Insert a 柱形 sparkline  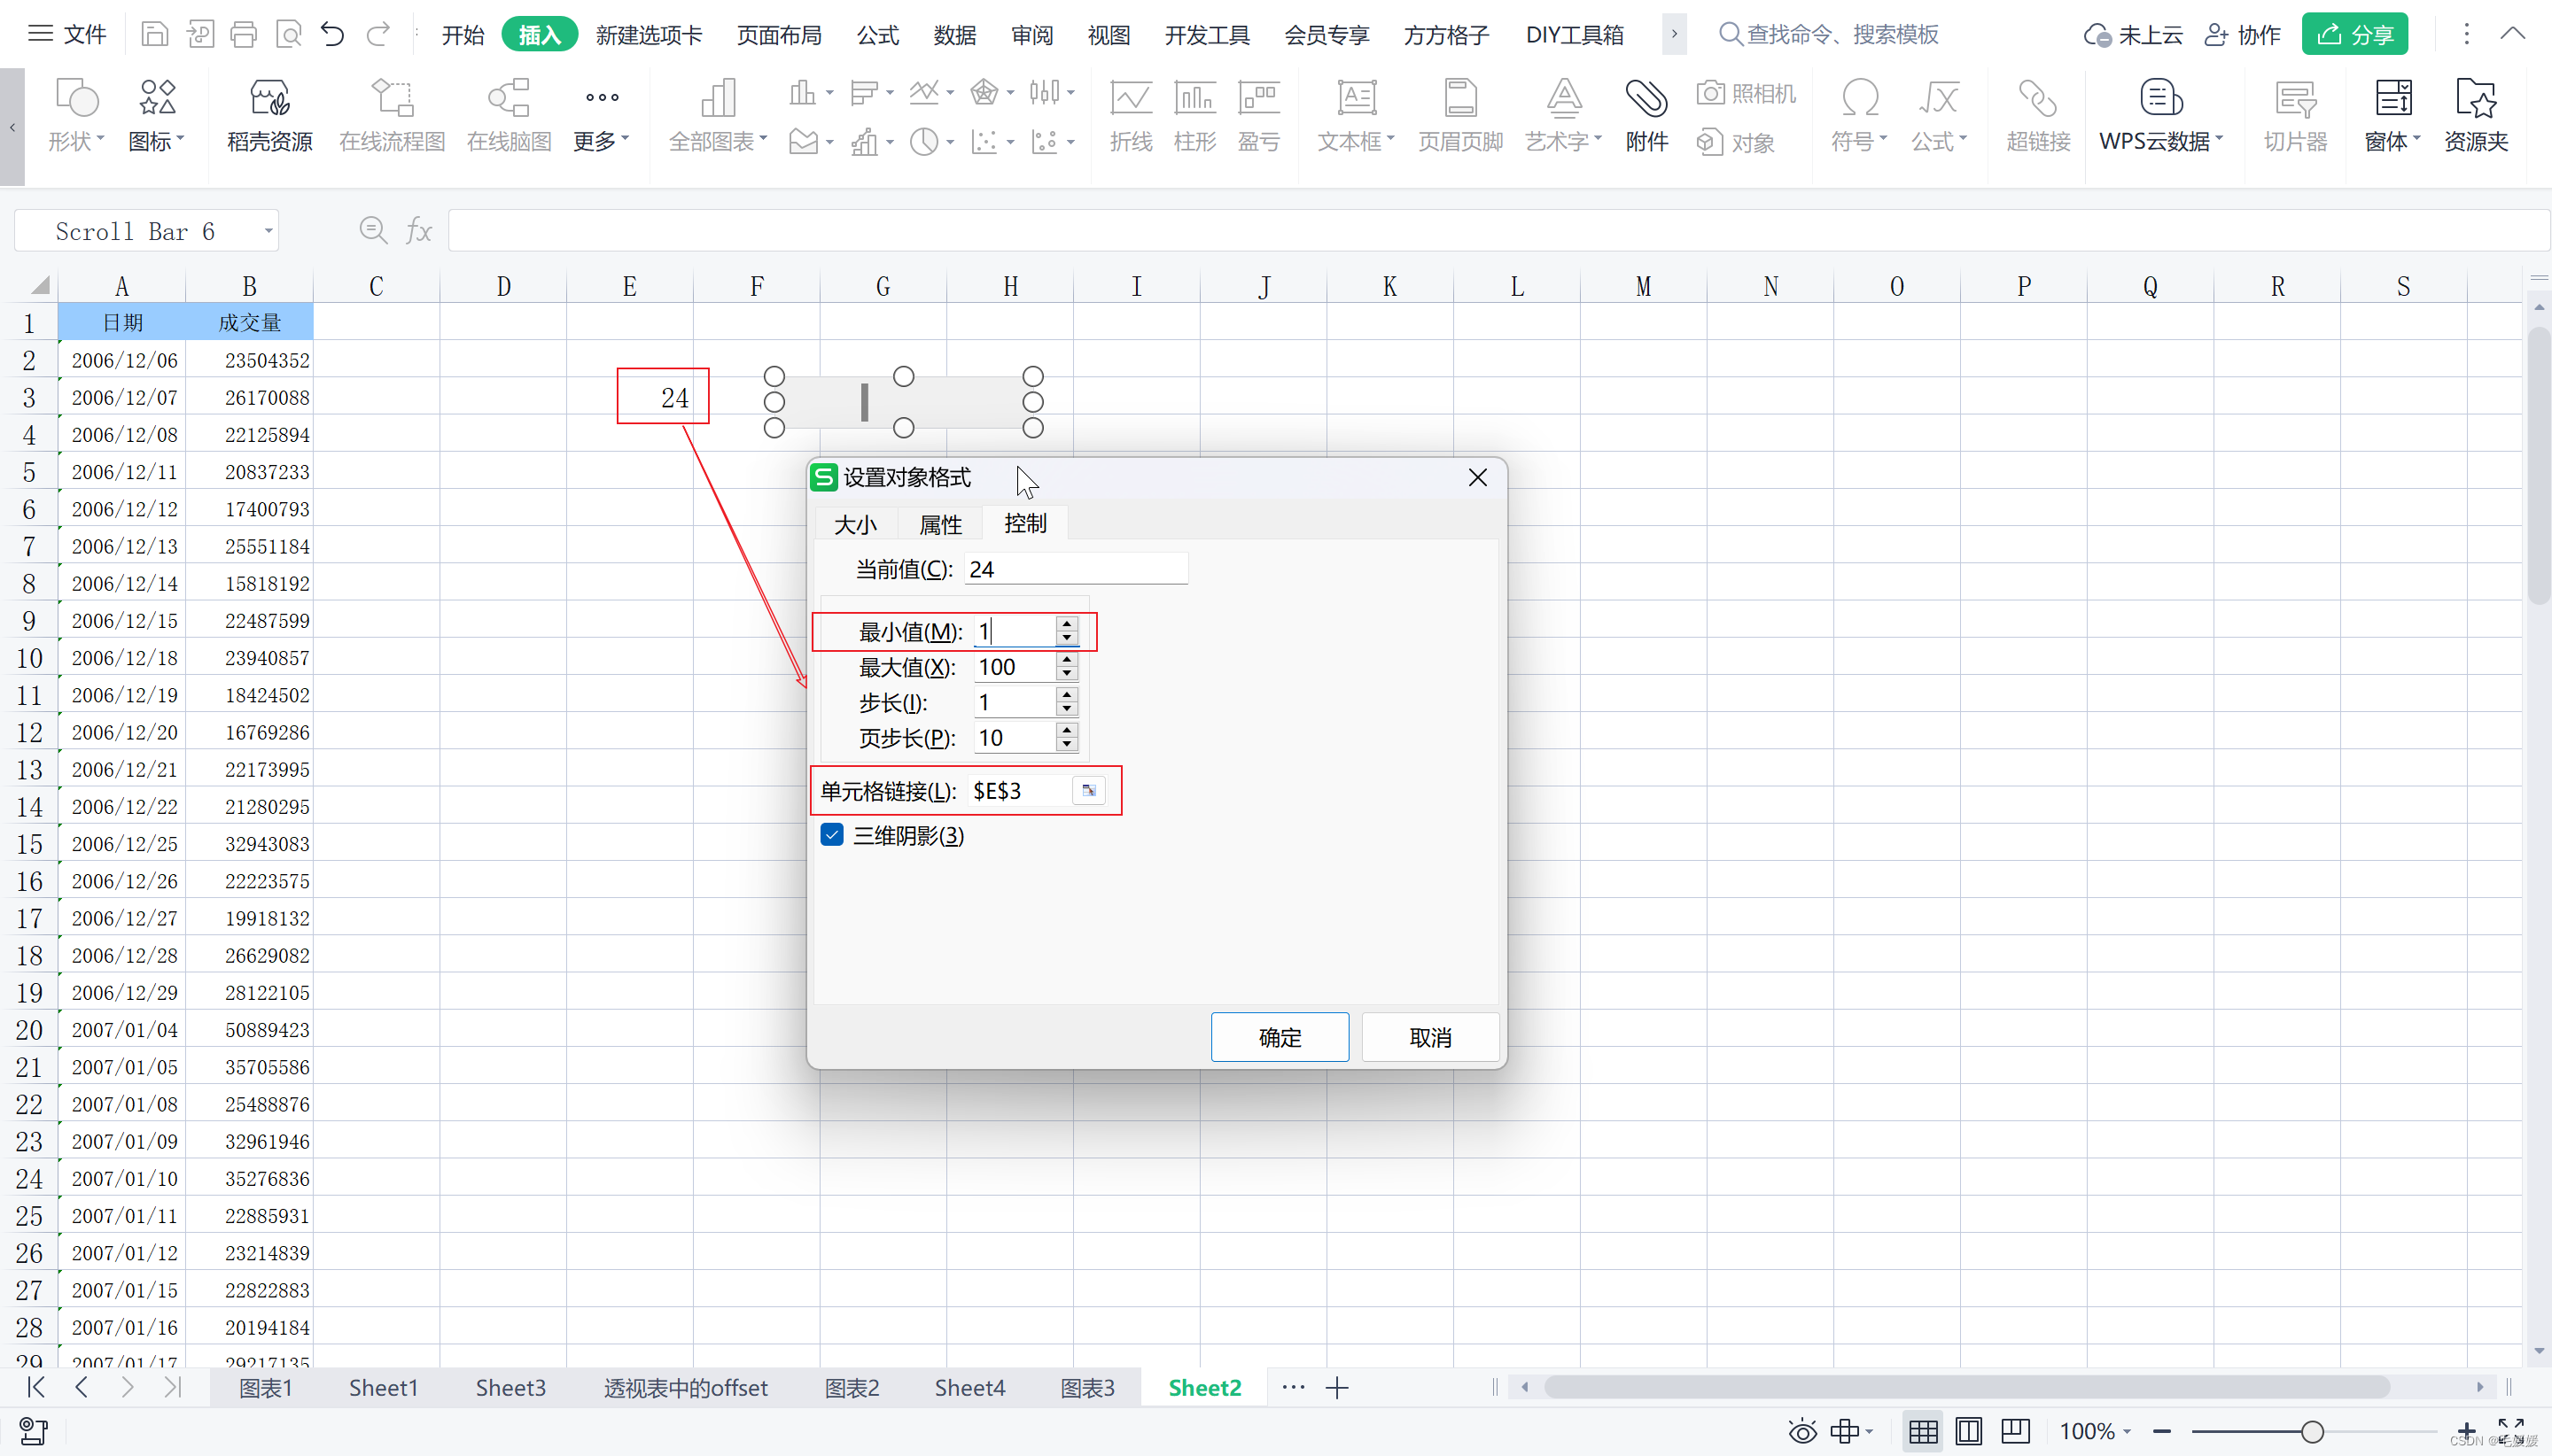click(1194, 116)
